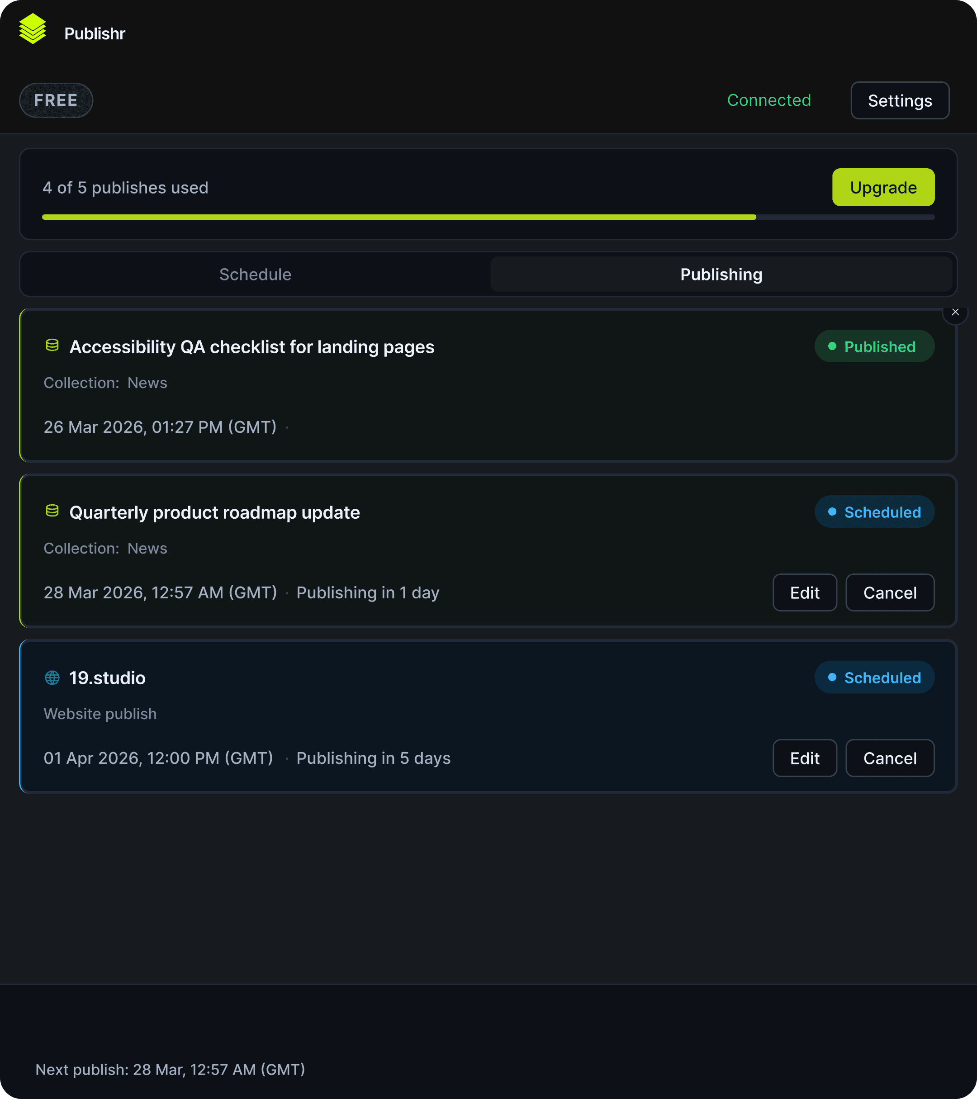This screenshot has height=1099, width=977.
Task: Switch to the Schedule tab
Action: (256, 274)
